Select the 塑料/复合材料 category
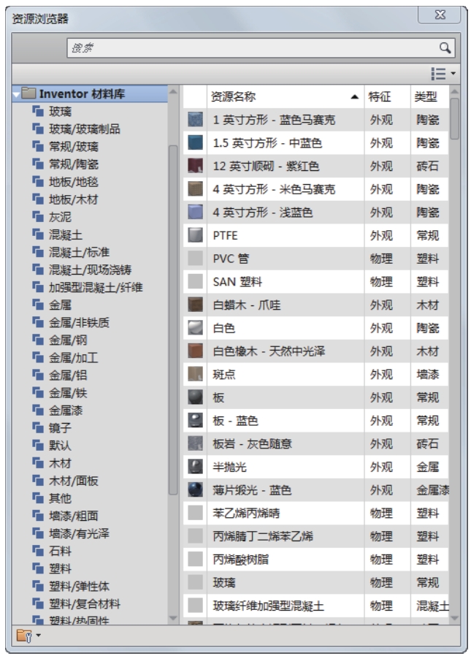The image size is (471, 656). (x=85, y=603)
